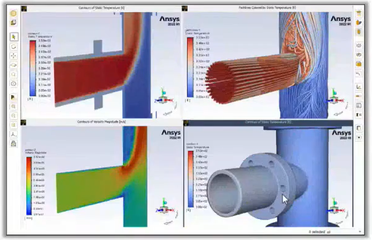Image resolution: width=372 pixels, height=240 pixels.
Task: Select the rotate view tool
Action: pyautogui.click(x=14, y=47)
